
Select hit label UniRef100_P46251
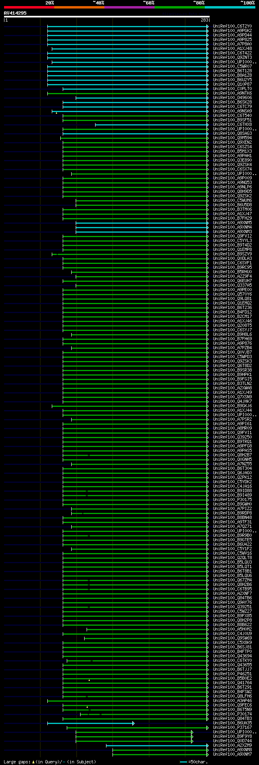coord(232,674)
